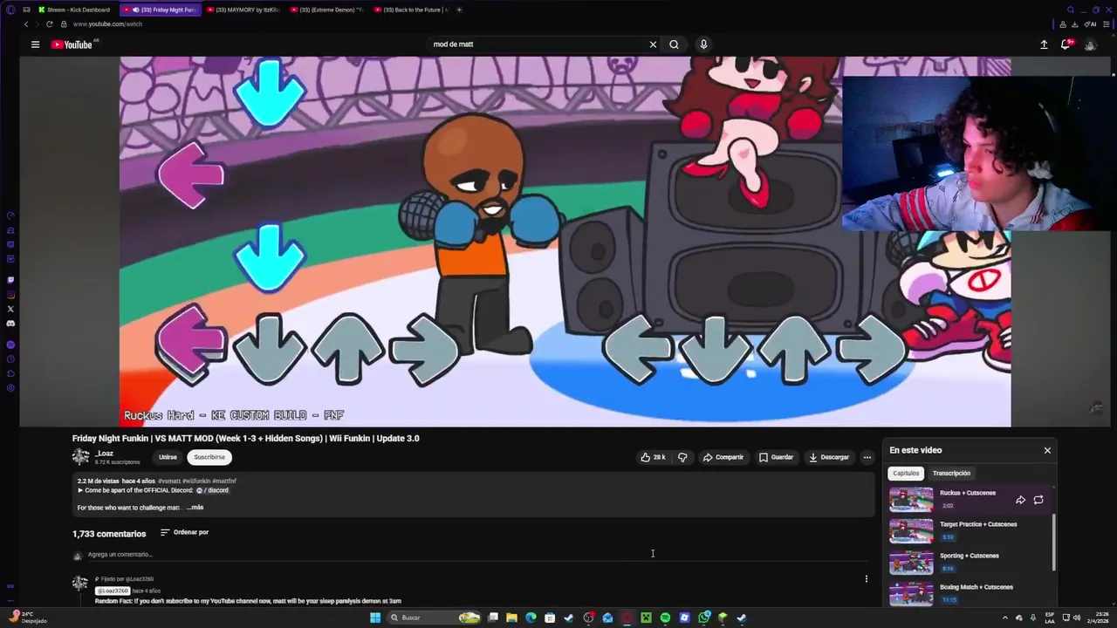The height and width of the screenshot is (628, 1117).
Task: Open a new browser tab
Action: click(x=459, y=10)
